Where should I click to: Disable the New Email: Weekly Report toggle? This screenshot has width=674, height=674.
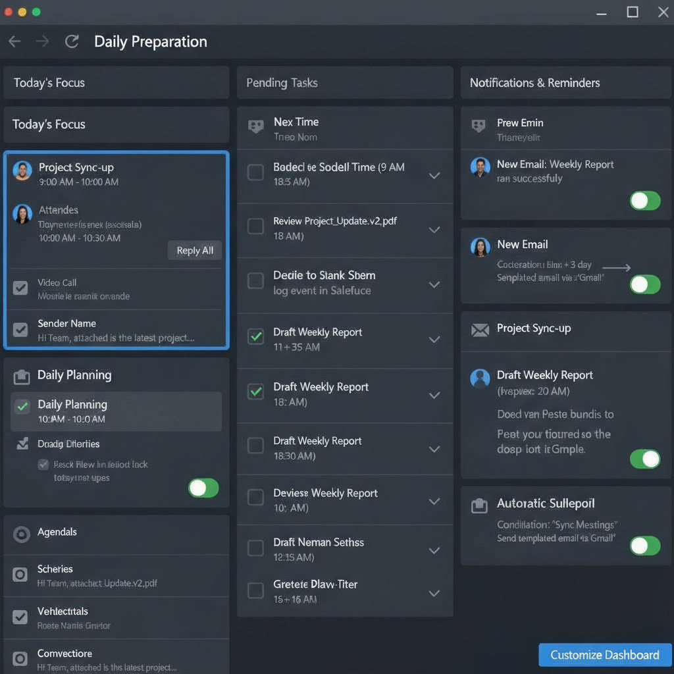pyautogui.click(x=644, y=200)
